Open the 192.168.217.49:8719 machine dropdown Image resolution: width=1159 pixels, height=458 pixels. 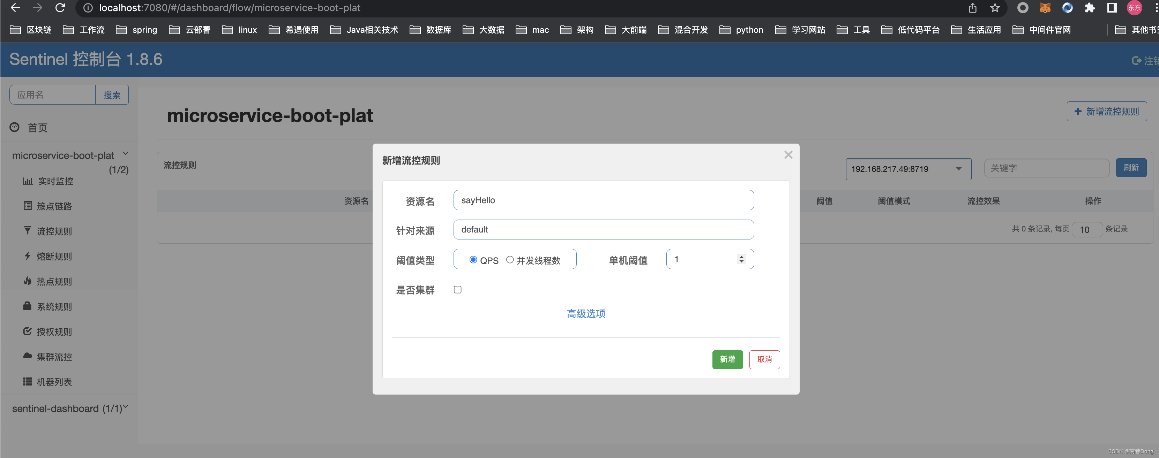[x=908, y=169]
